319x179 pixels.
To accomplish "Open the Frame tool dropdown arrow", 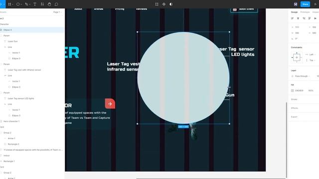I will (x=12, y=4).
